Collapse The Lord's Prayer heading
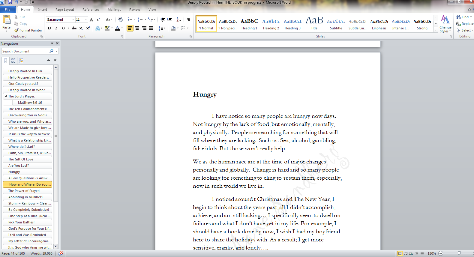474x257 pixels. (x=6, y=96)
